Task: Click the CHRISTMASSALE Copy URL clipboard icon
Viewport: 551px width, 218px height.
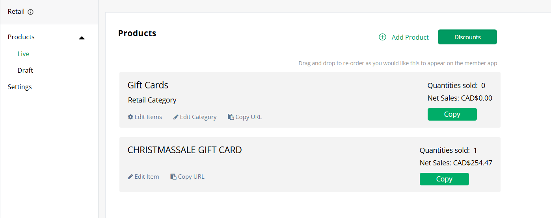Action: pos(173,177)
